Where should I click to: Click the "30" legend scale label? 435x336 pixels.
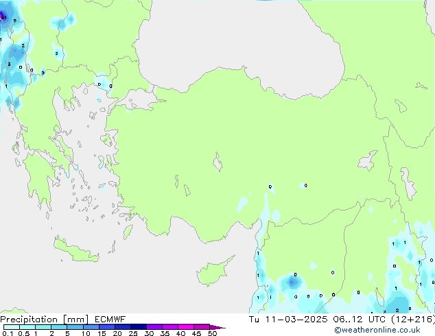[x=149, y=333]
